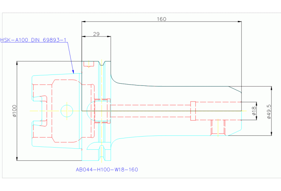Image resolution: width=281 pixels, height=191 pixels.
Task: Select the red dashed rectangle on the centerline
Action: (x=193, y=110)
